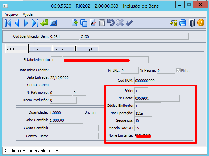Click the Estabelecimento code field

[57, 60]
